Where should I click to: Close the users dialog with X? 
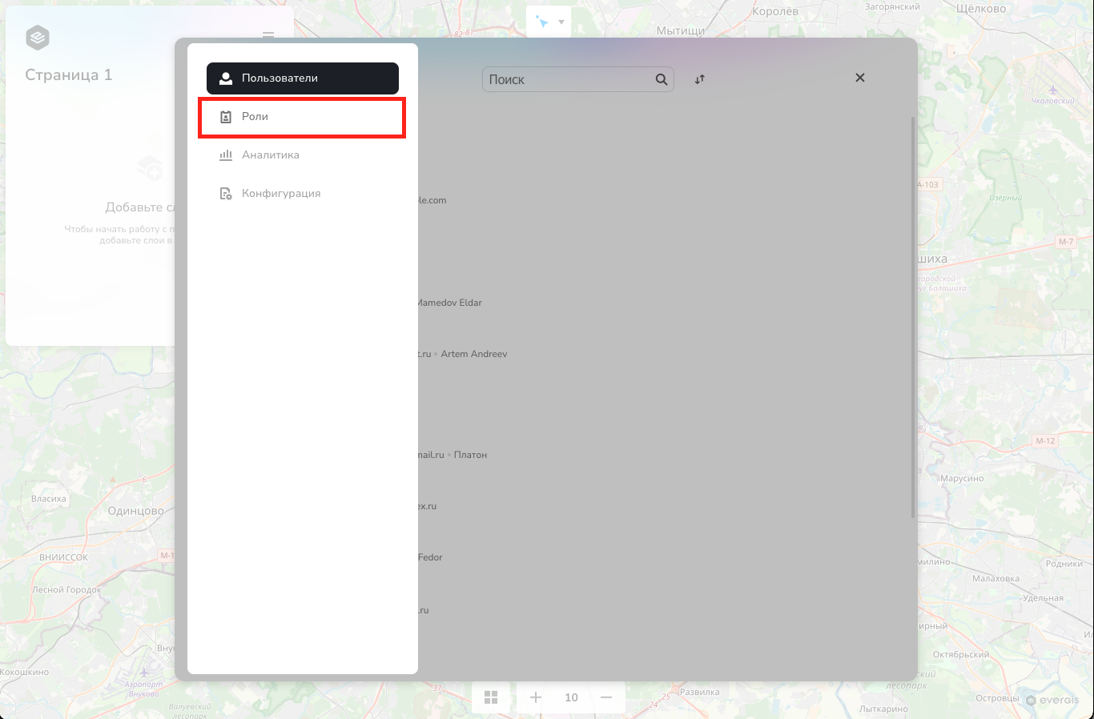coord(860,78)
